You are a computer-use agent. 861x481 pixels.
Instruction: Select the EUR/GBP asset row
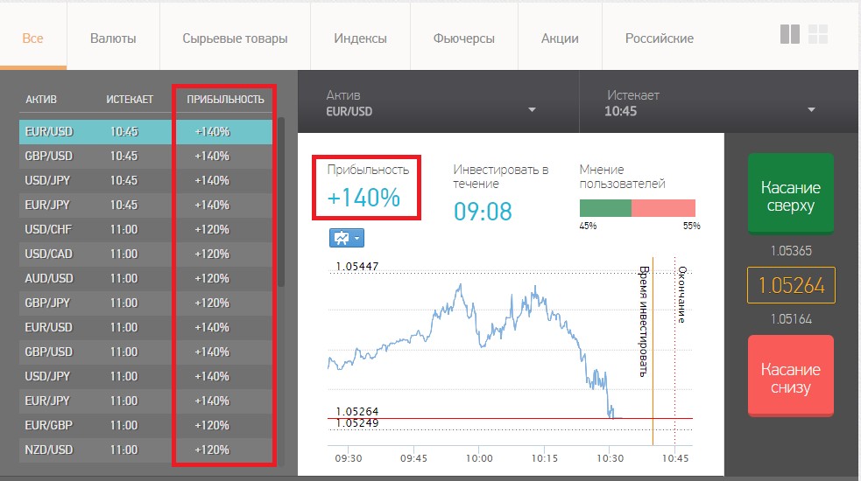(140, 425)
